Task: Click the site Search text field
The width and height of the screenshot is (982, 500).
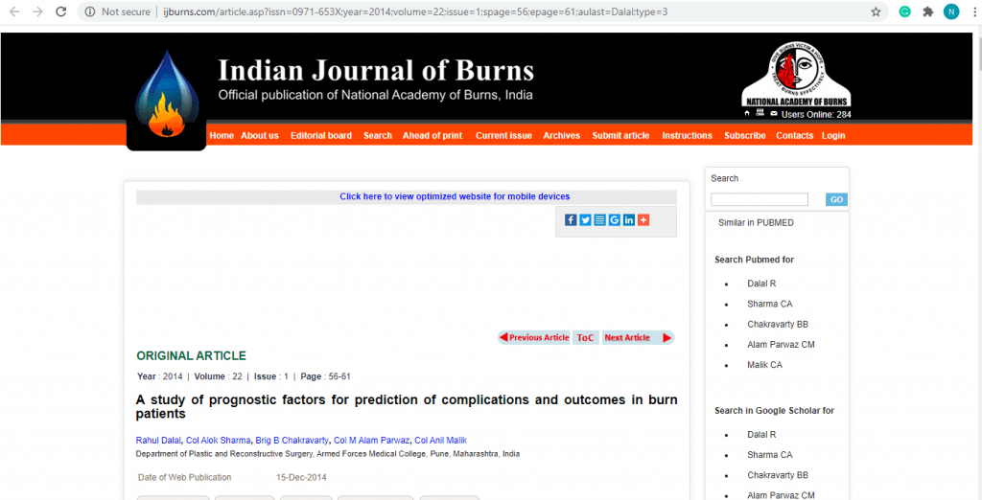Action: (x=759, y=199)
